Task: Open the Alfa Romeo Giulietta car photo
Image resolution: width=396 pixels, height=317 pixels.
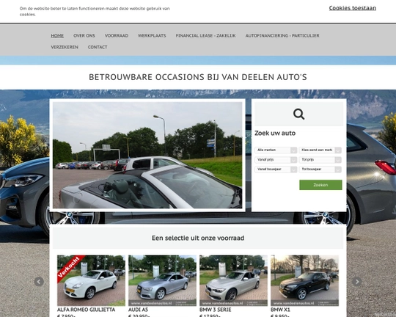Action: 91,280
